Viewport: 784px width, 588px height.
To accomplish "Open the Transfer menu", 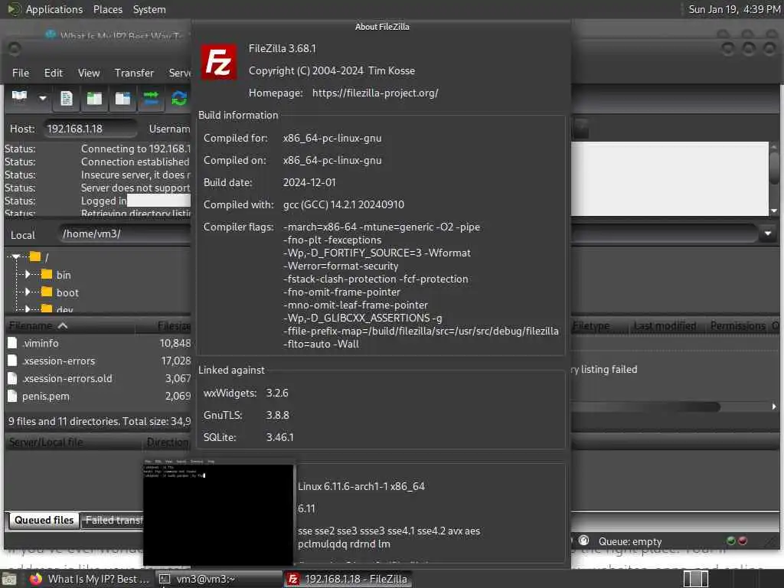I will coord(134,73).
